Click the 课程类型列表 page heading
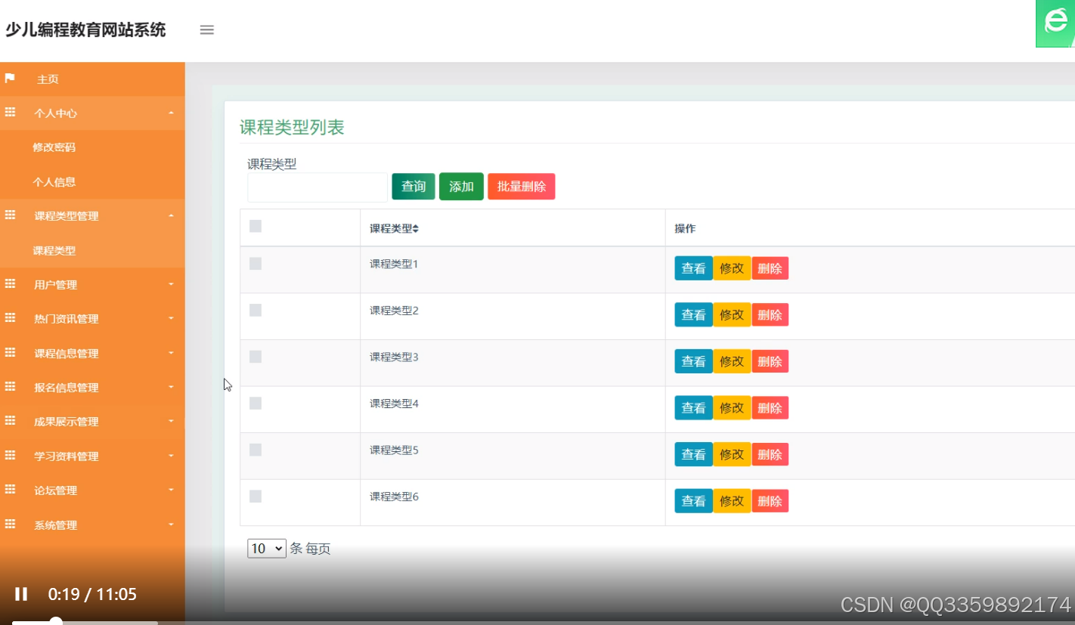The image size is (1075, 625). click(292, 127)
